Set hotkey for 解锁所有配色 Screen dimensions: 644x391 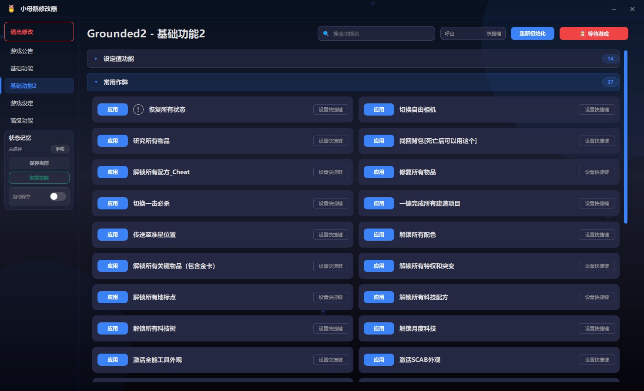click(597, 235)
